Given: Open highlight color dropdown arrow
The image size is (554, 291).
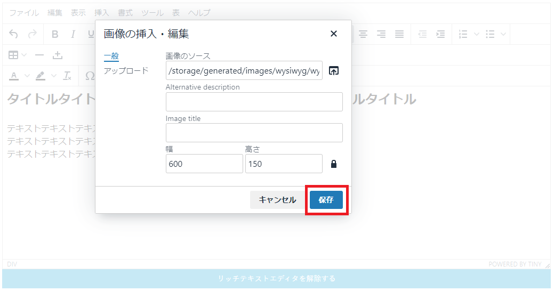Looking at the screenshot, I should (x=54, y=76).
